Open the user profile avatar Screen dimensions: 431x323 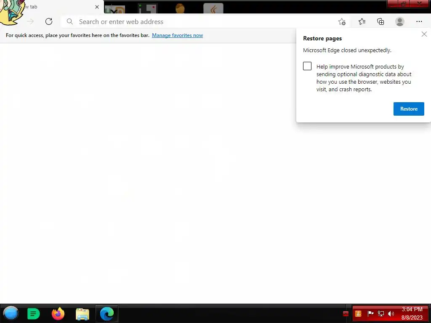tap(400, 21)
